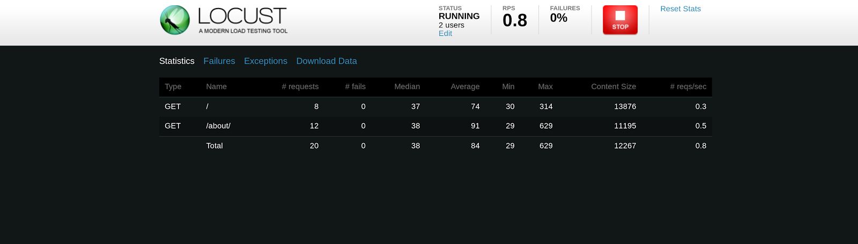The image size is (858, 244).
Task: Click the Edit users link
Action: click(x=445, y=33)
